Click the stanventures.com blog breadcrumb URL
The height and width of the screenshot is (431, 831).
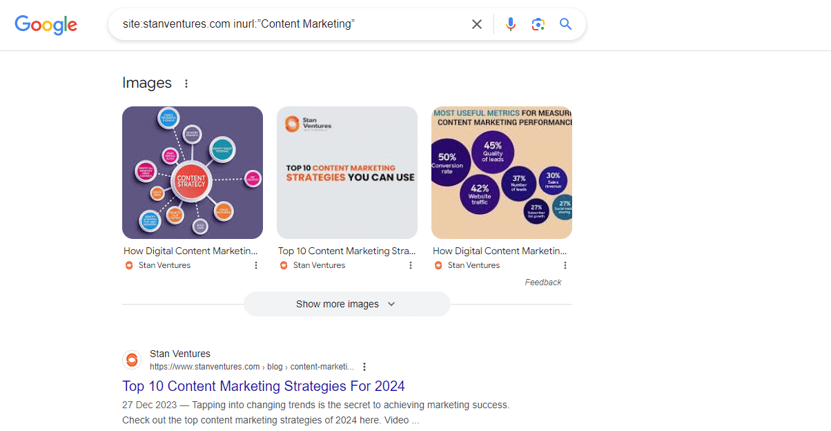tap(252, 367)
